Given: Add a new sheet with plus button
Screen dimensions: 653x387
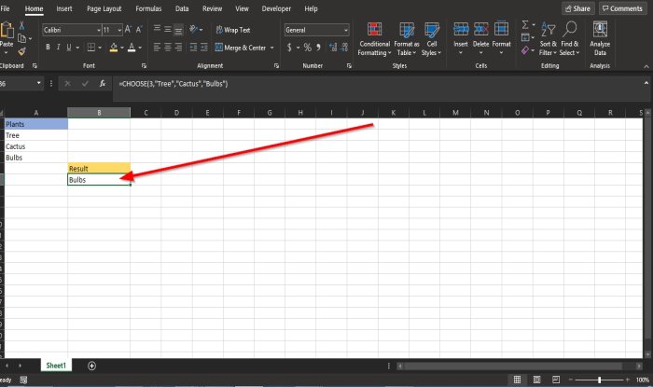Looking at the screenshot, I should tap(91, 366).
